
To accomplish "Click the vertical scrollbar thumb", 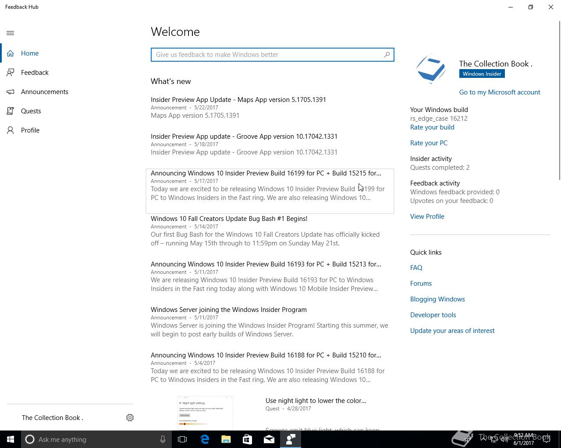I will (559, 100).
